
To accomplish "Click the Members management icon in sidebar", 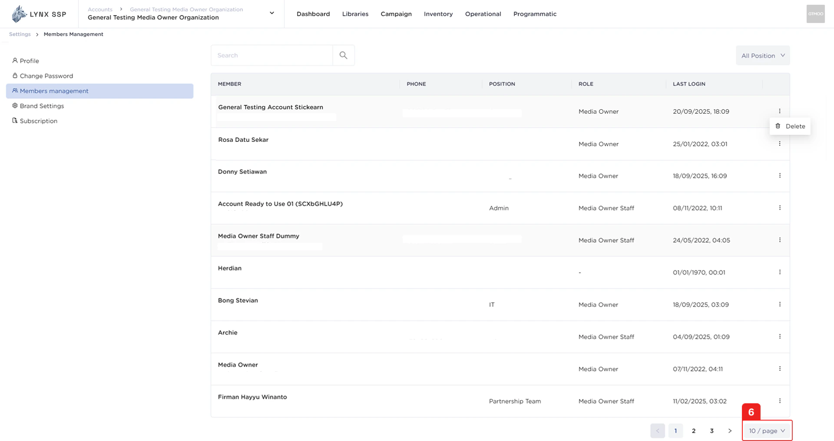I will (14, 91).
